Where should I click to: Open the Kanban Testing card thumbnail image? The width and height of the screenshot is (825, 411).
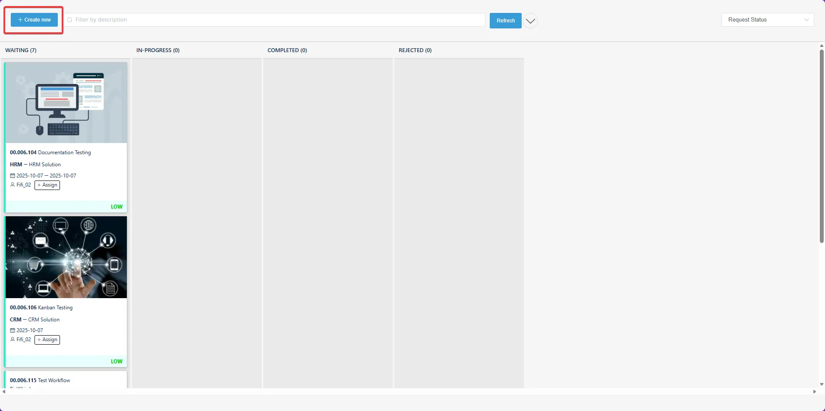coord(66,257)
